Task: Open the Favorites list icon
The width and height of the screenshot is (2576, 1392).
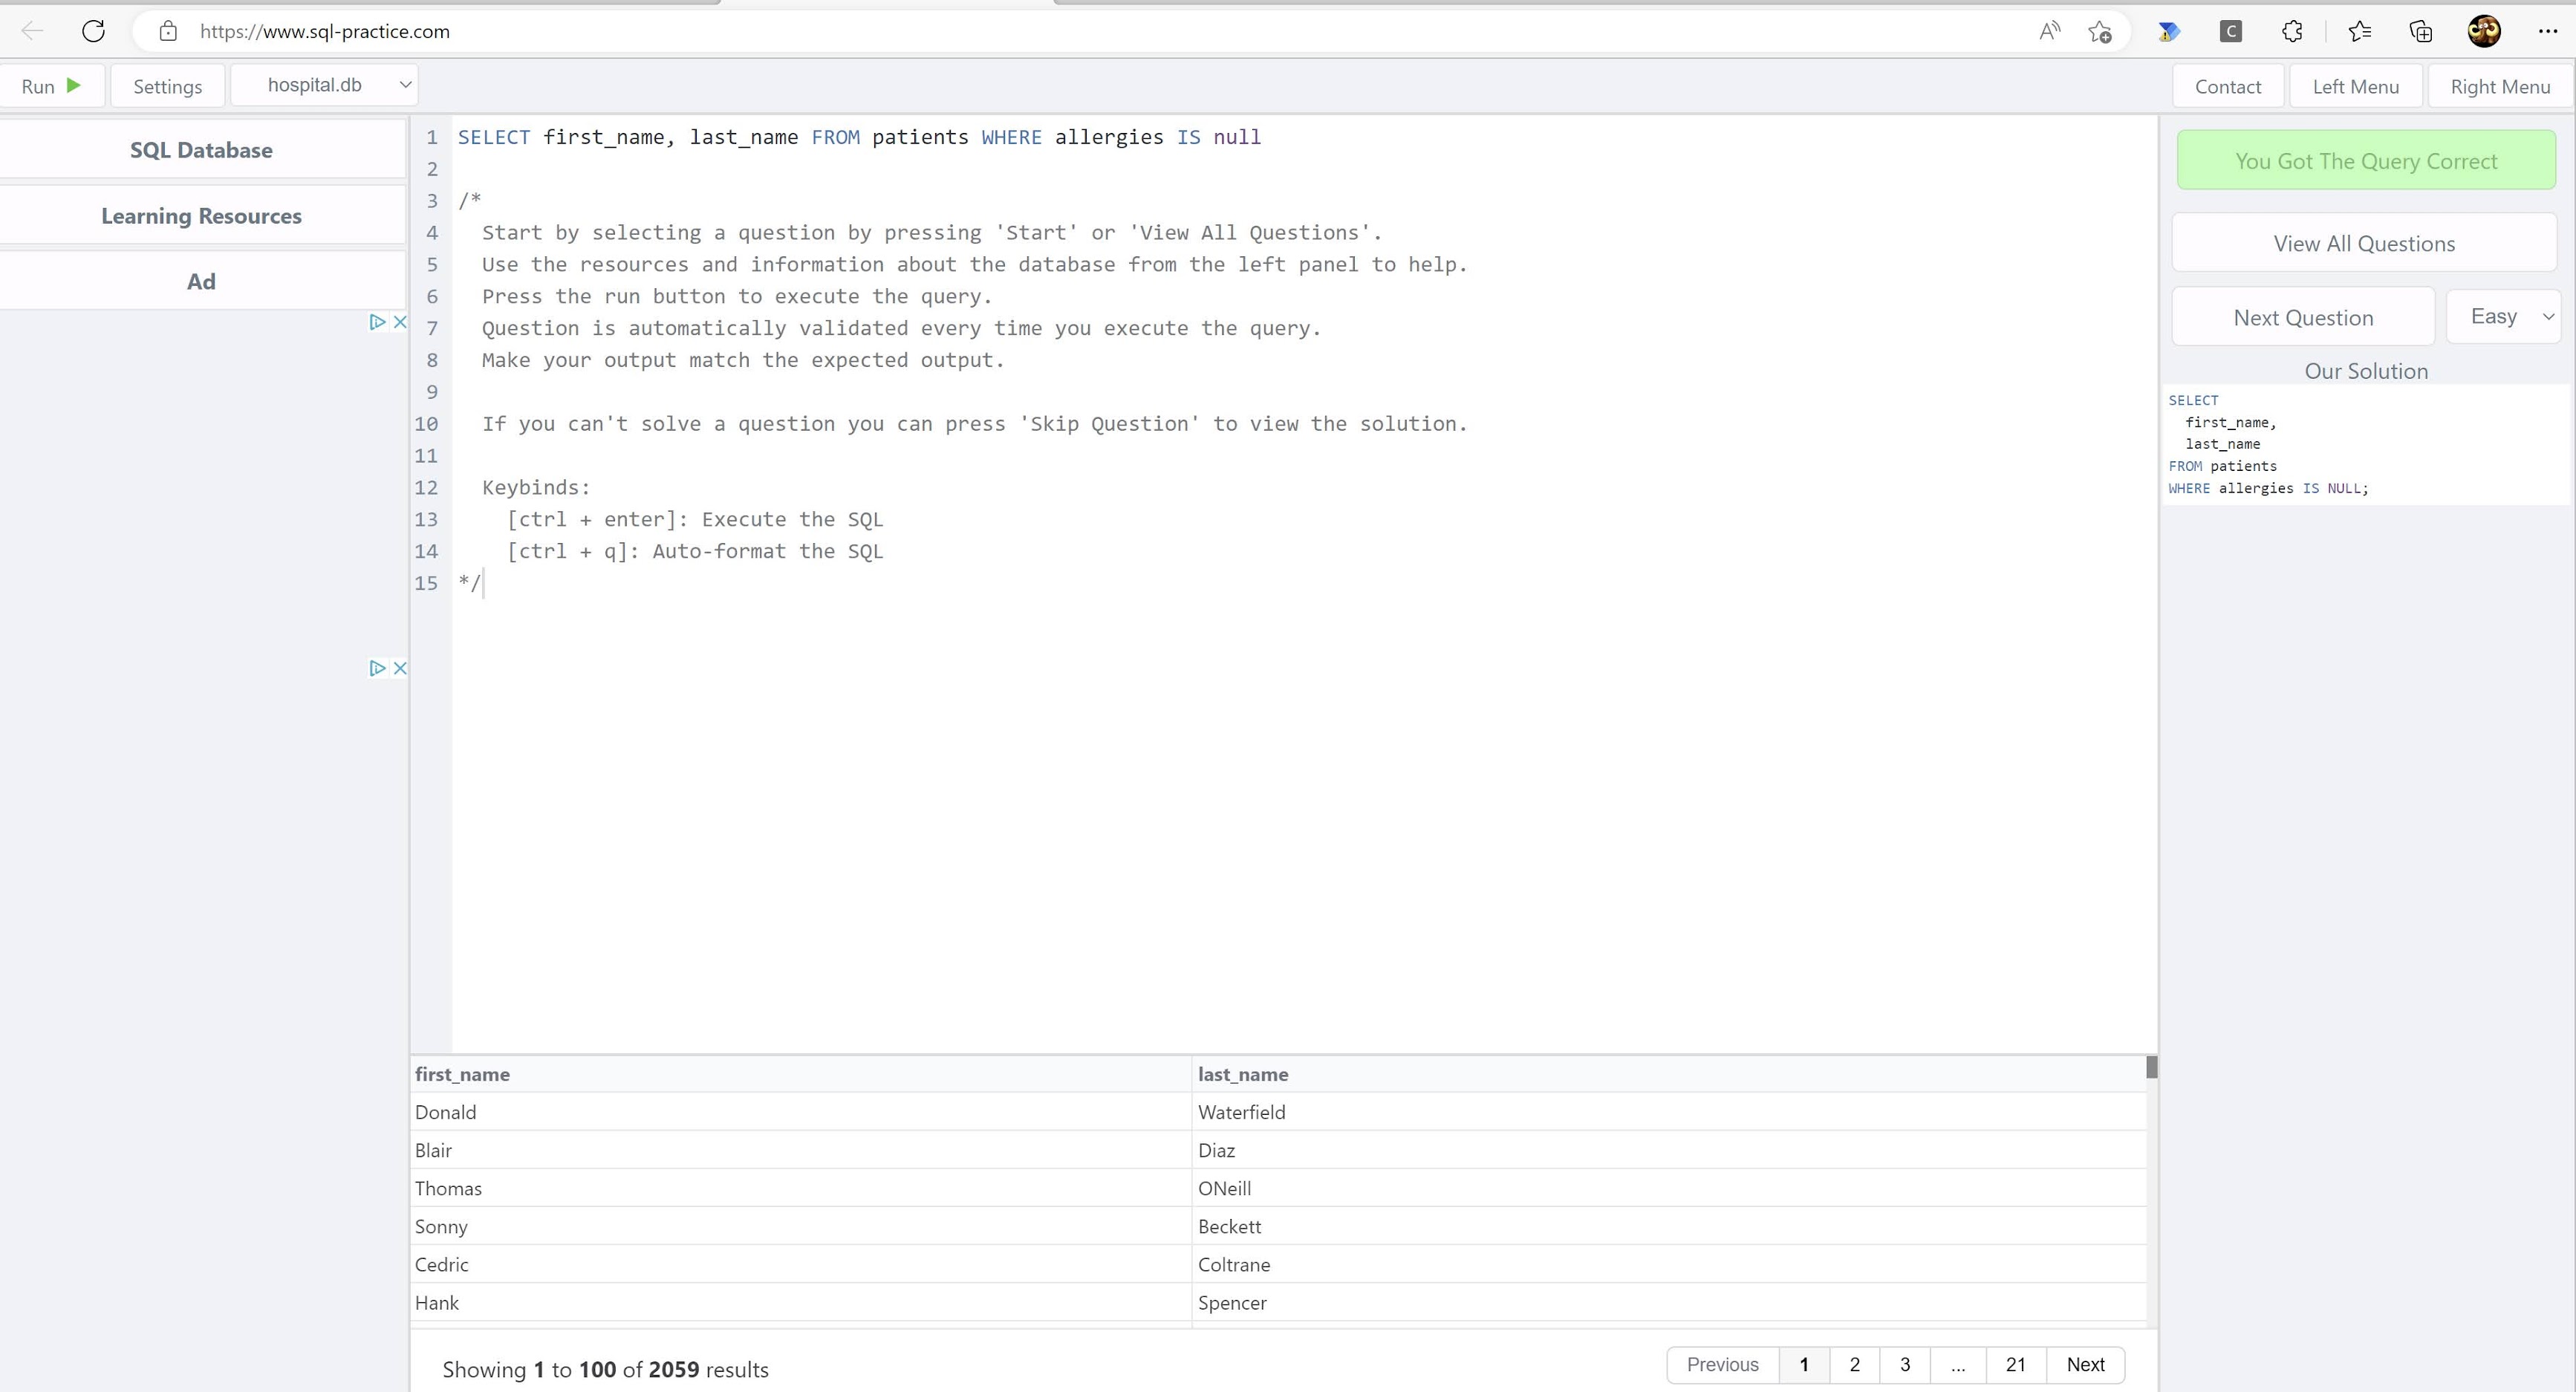Action: [2360, 31]
